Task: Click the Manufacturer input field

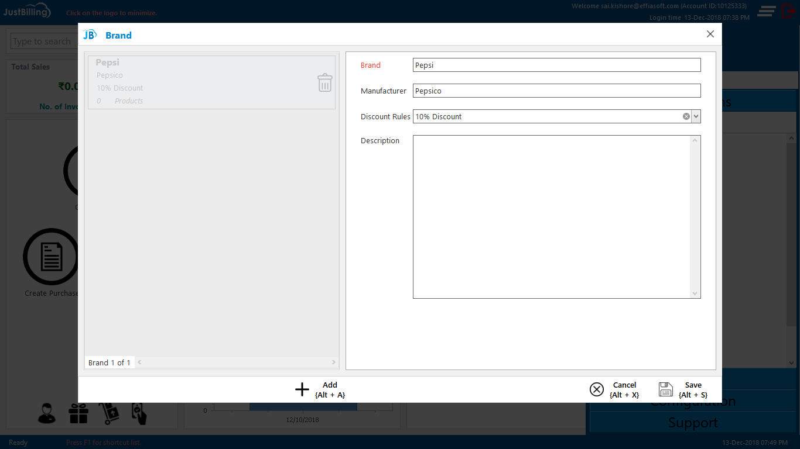Action: (x=556, y=91)
